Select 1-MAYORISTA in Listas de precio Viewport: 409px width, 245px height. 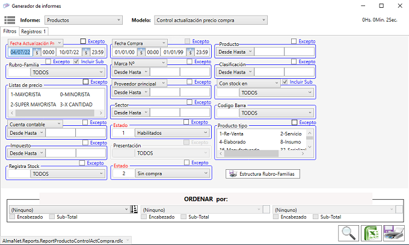click(x=26, y=95)
